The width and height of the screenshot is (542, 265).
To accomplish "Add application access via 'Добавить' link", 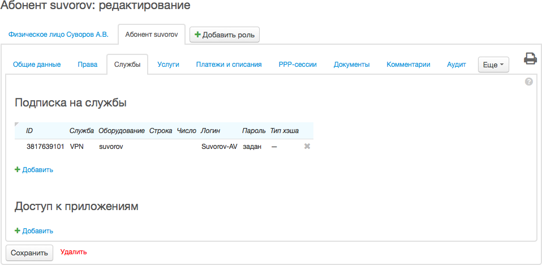I will (34, 230).
